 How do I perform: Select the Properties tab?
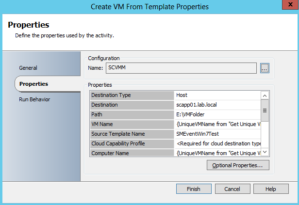(x=33, y=84)
